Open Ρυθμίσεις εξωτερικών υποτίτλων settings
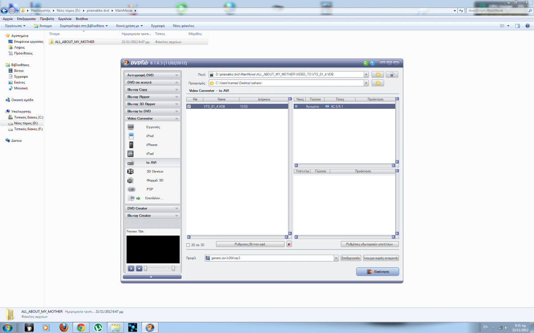 pyautogui.click(x=370, y=244)
